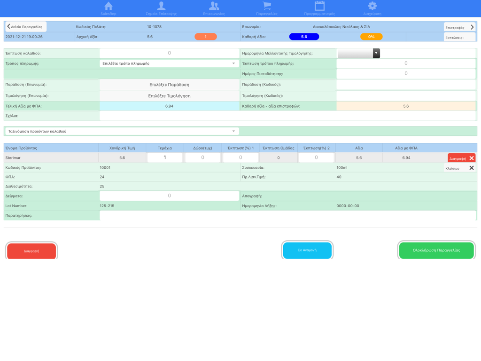The height and width of the screenshot is (361, 481).
Task: Open the SalesRep home screen
Action: coord(108,8)
